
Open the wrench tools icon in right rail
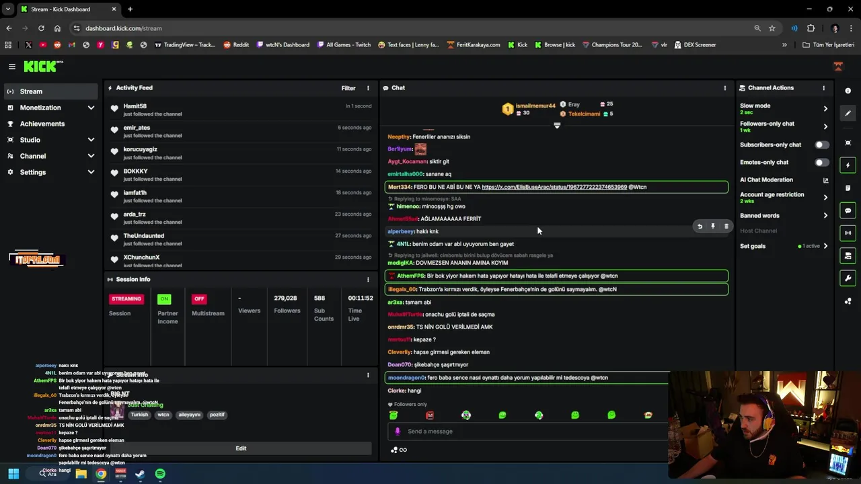pyautogui.click(x=848, y=278)
